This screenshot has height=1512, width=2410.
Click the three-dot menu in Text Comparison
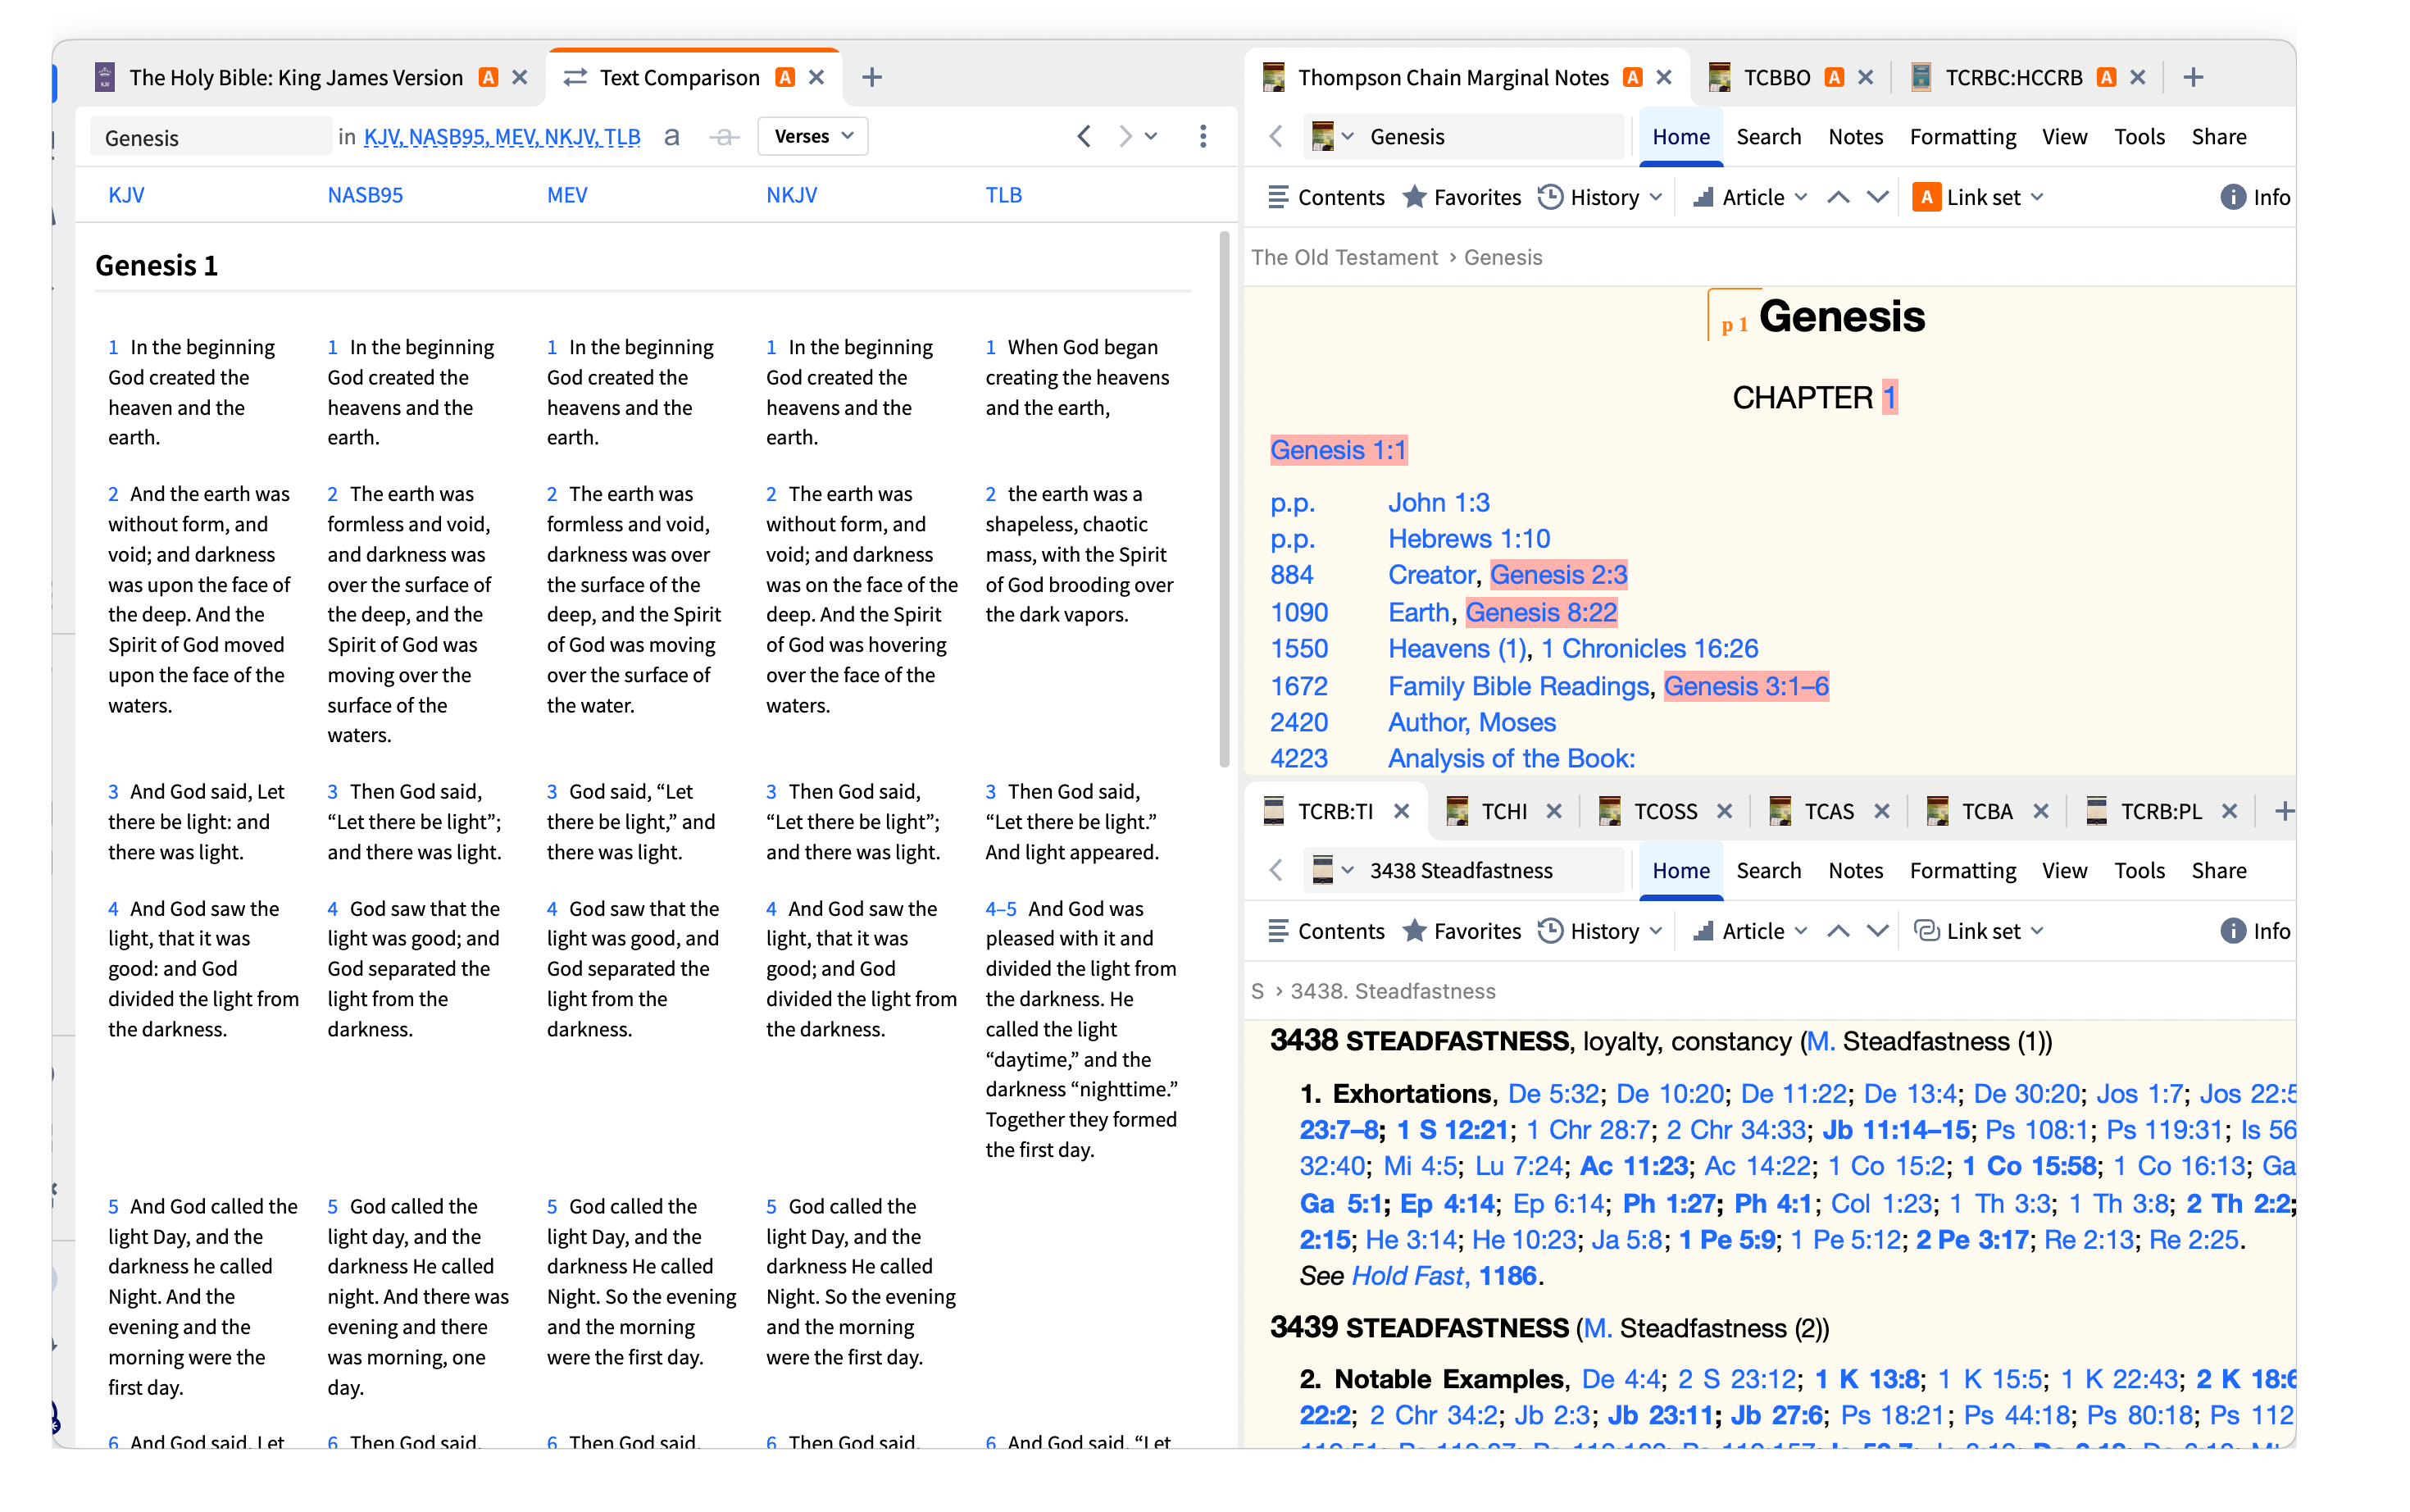click(x=1203, y=136)
